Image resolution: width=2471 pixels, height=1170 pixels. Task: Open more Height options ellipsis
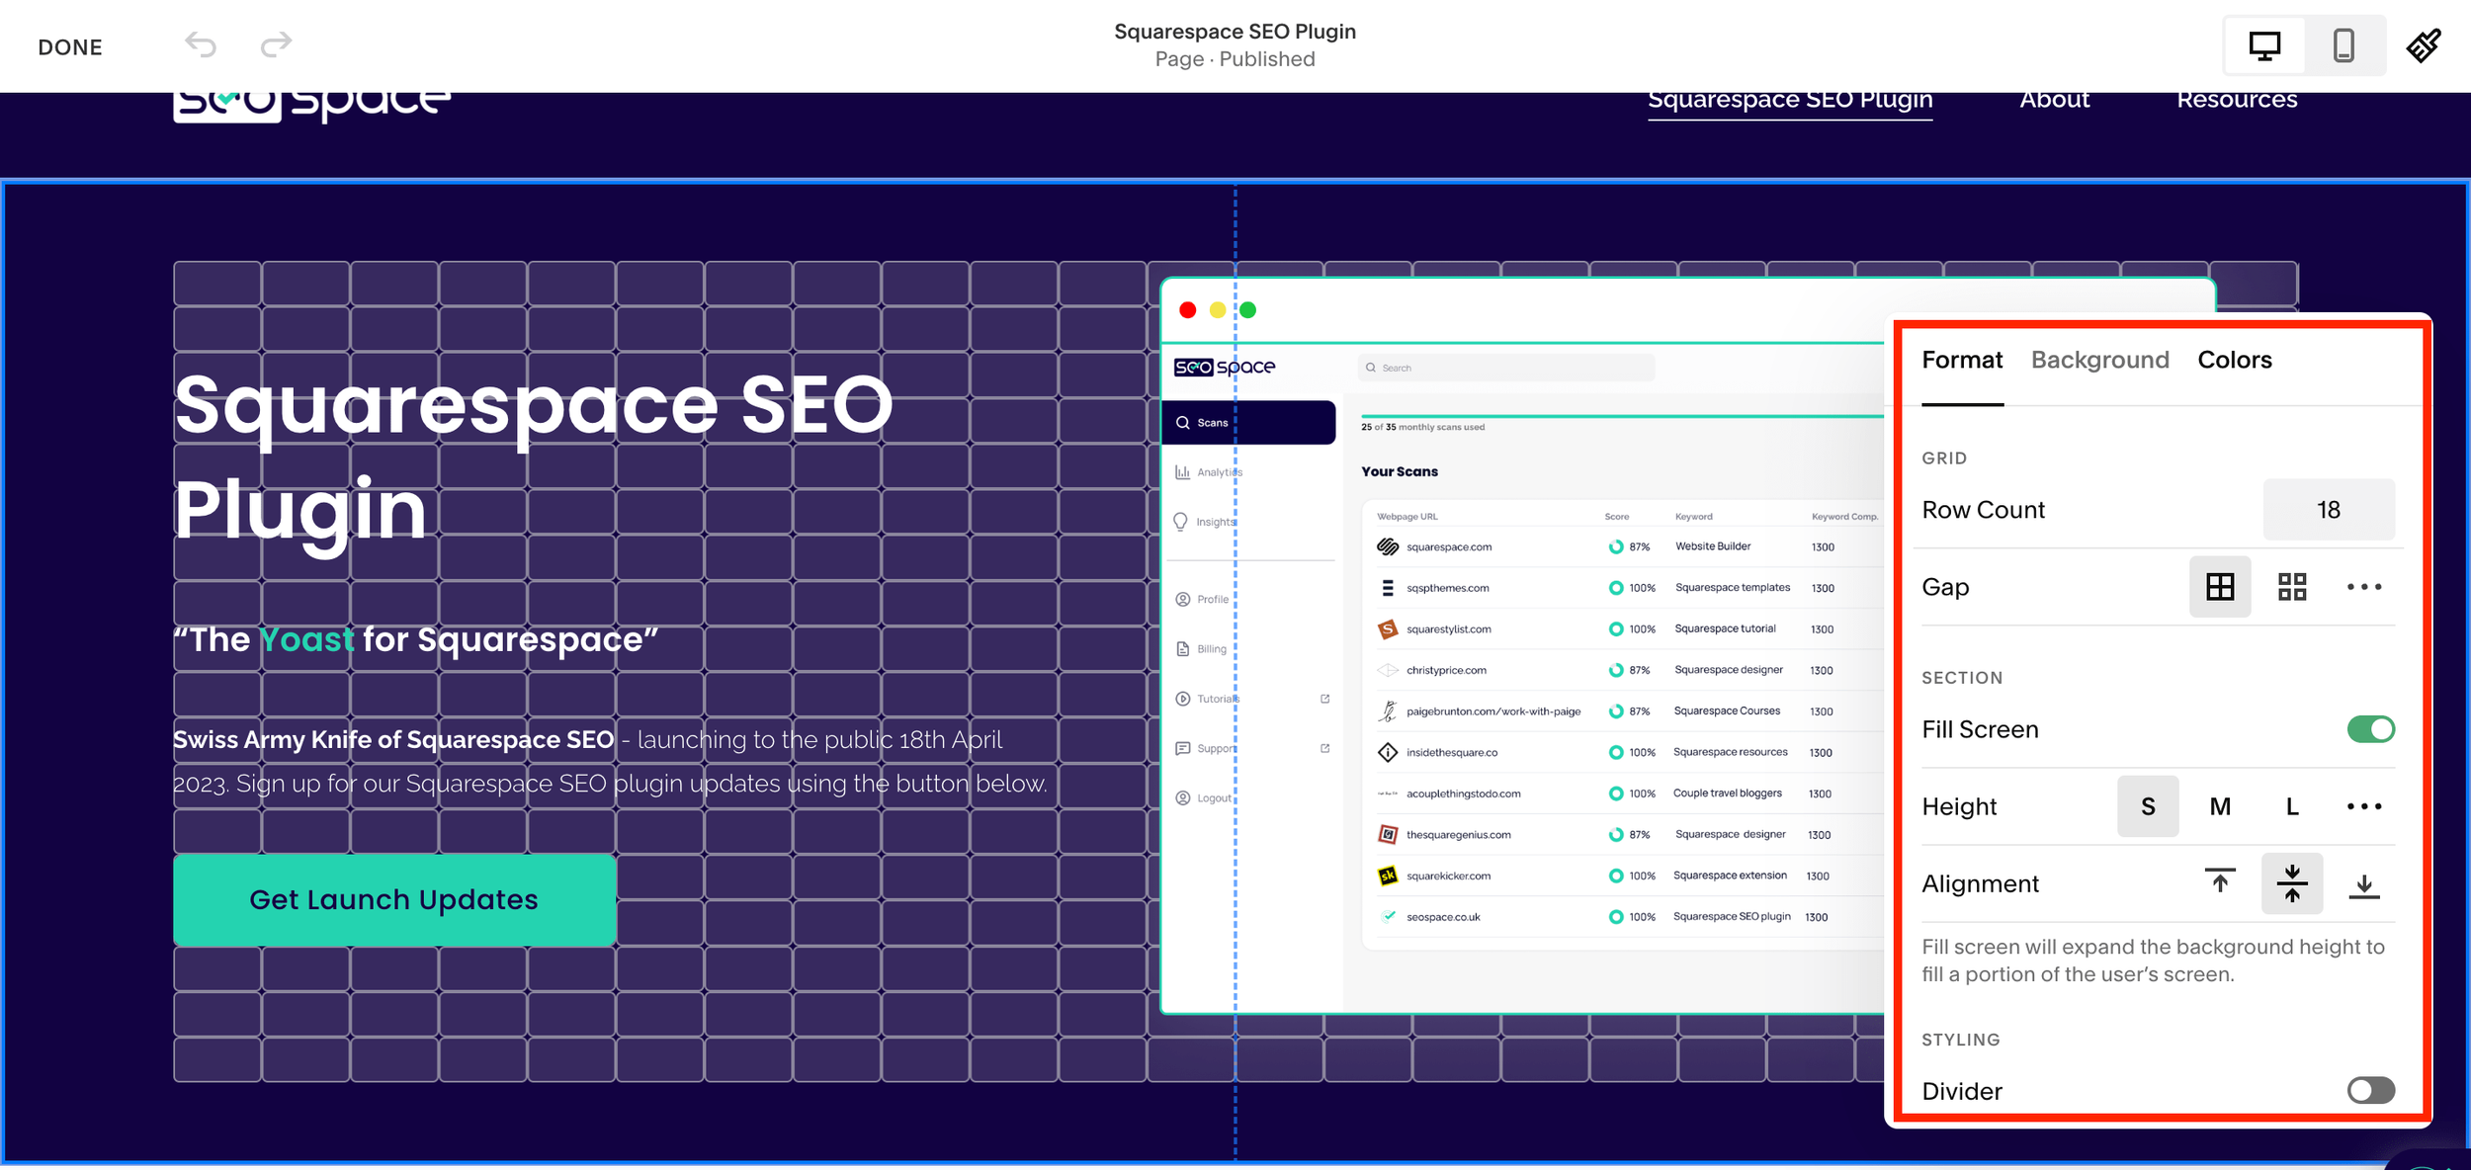point(2364,806)
